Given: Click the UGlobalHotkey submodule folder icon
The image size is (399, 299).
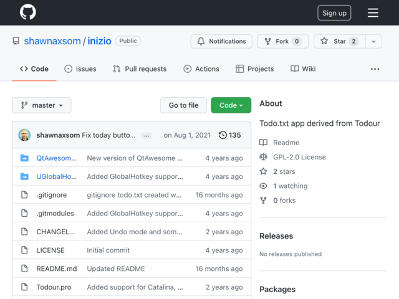Looking at the screenshot, I should coord(24,176).
